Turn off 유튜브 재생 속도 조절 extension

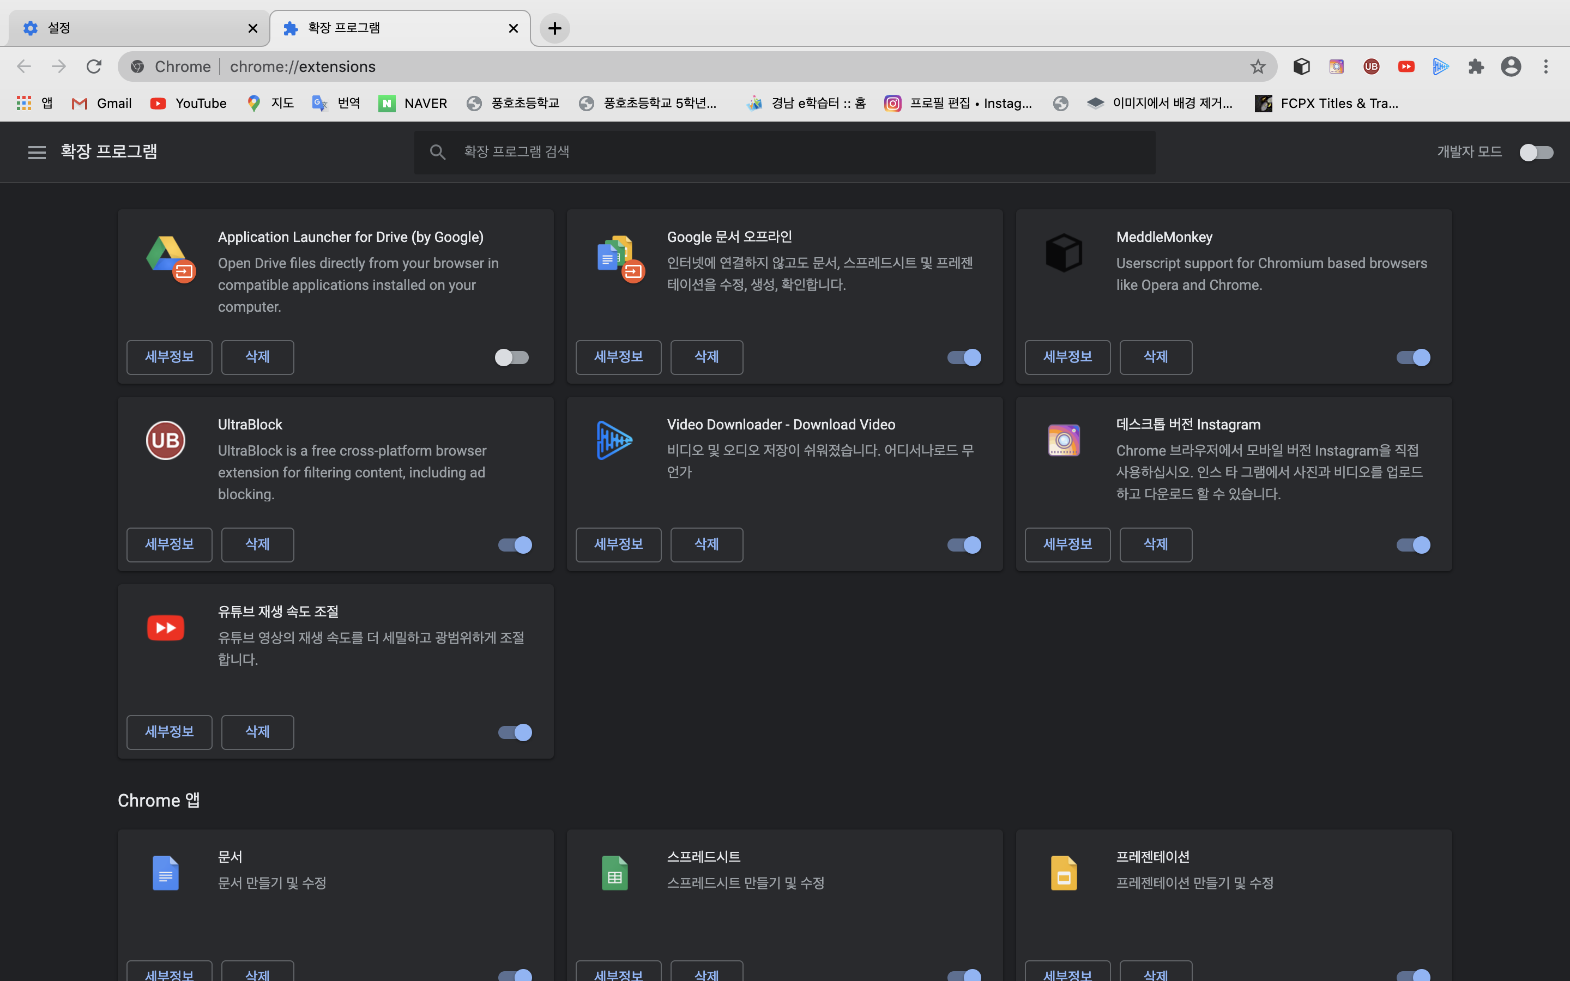tap(515, 732)
